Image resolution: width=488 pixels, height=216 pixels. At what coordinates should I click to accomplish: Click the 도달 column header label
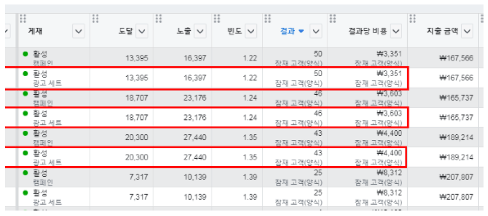(125, 32)
